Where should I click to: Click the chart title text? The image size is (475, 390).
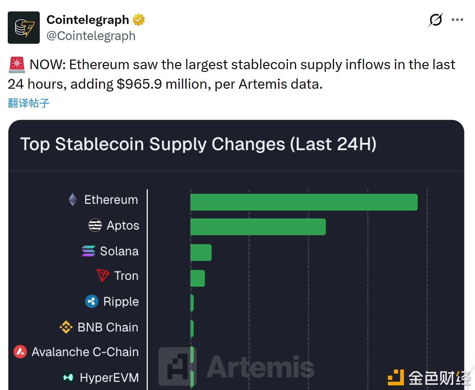pos(198,144)
